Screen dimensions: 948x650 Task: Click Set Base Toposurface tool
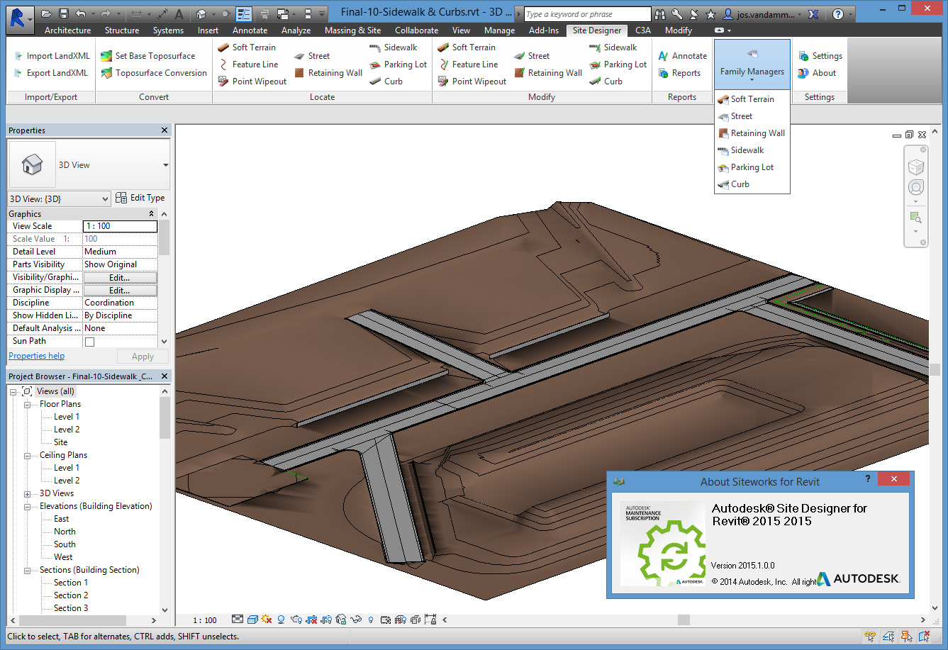(147, 56)
